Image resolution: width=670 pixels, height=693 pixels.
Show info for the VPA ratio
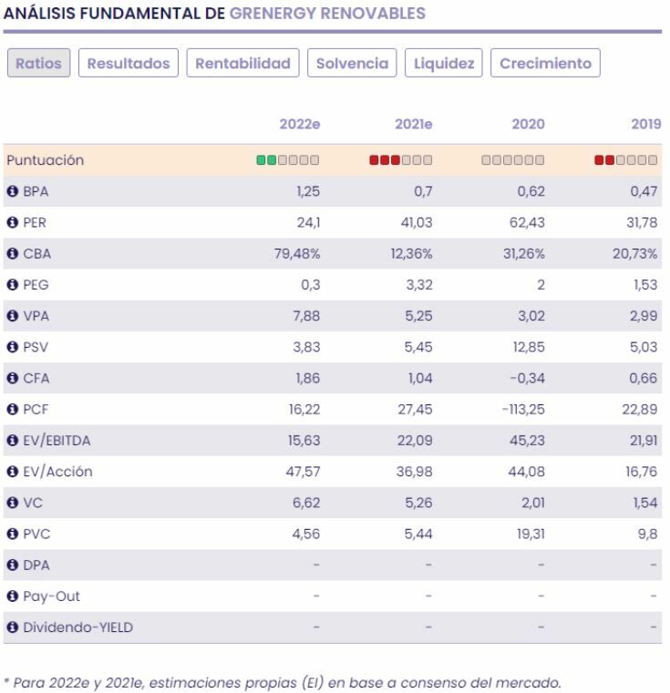(x=14, y=316)
